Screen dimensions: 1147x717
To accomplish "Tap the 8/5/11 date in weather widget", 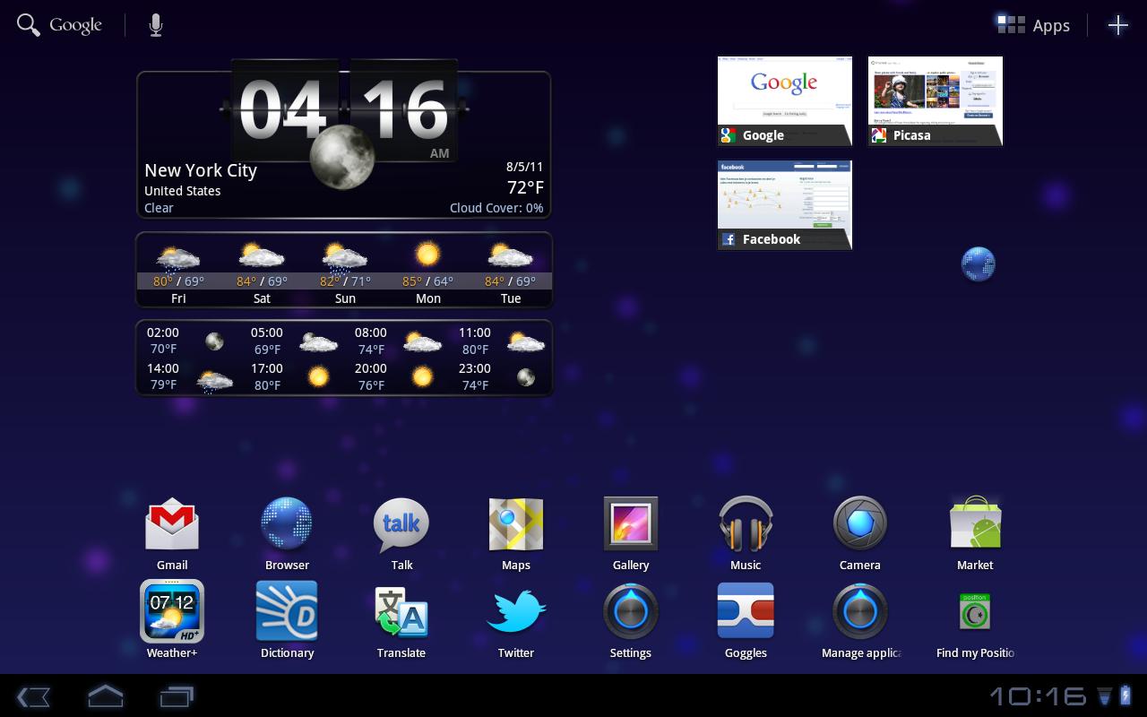I will 524,167.
